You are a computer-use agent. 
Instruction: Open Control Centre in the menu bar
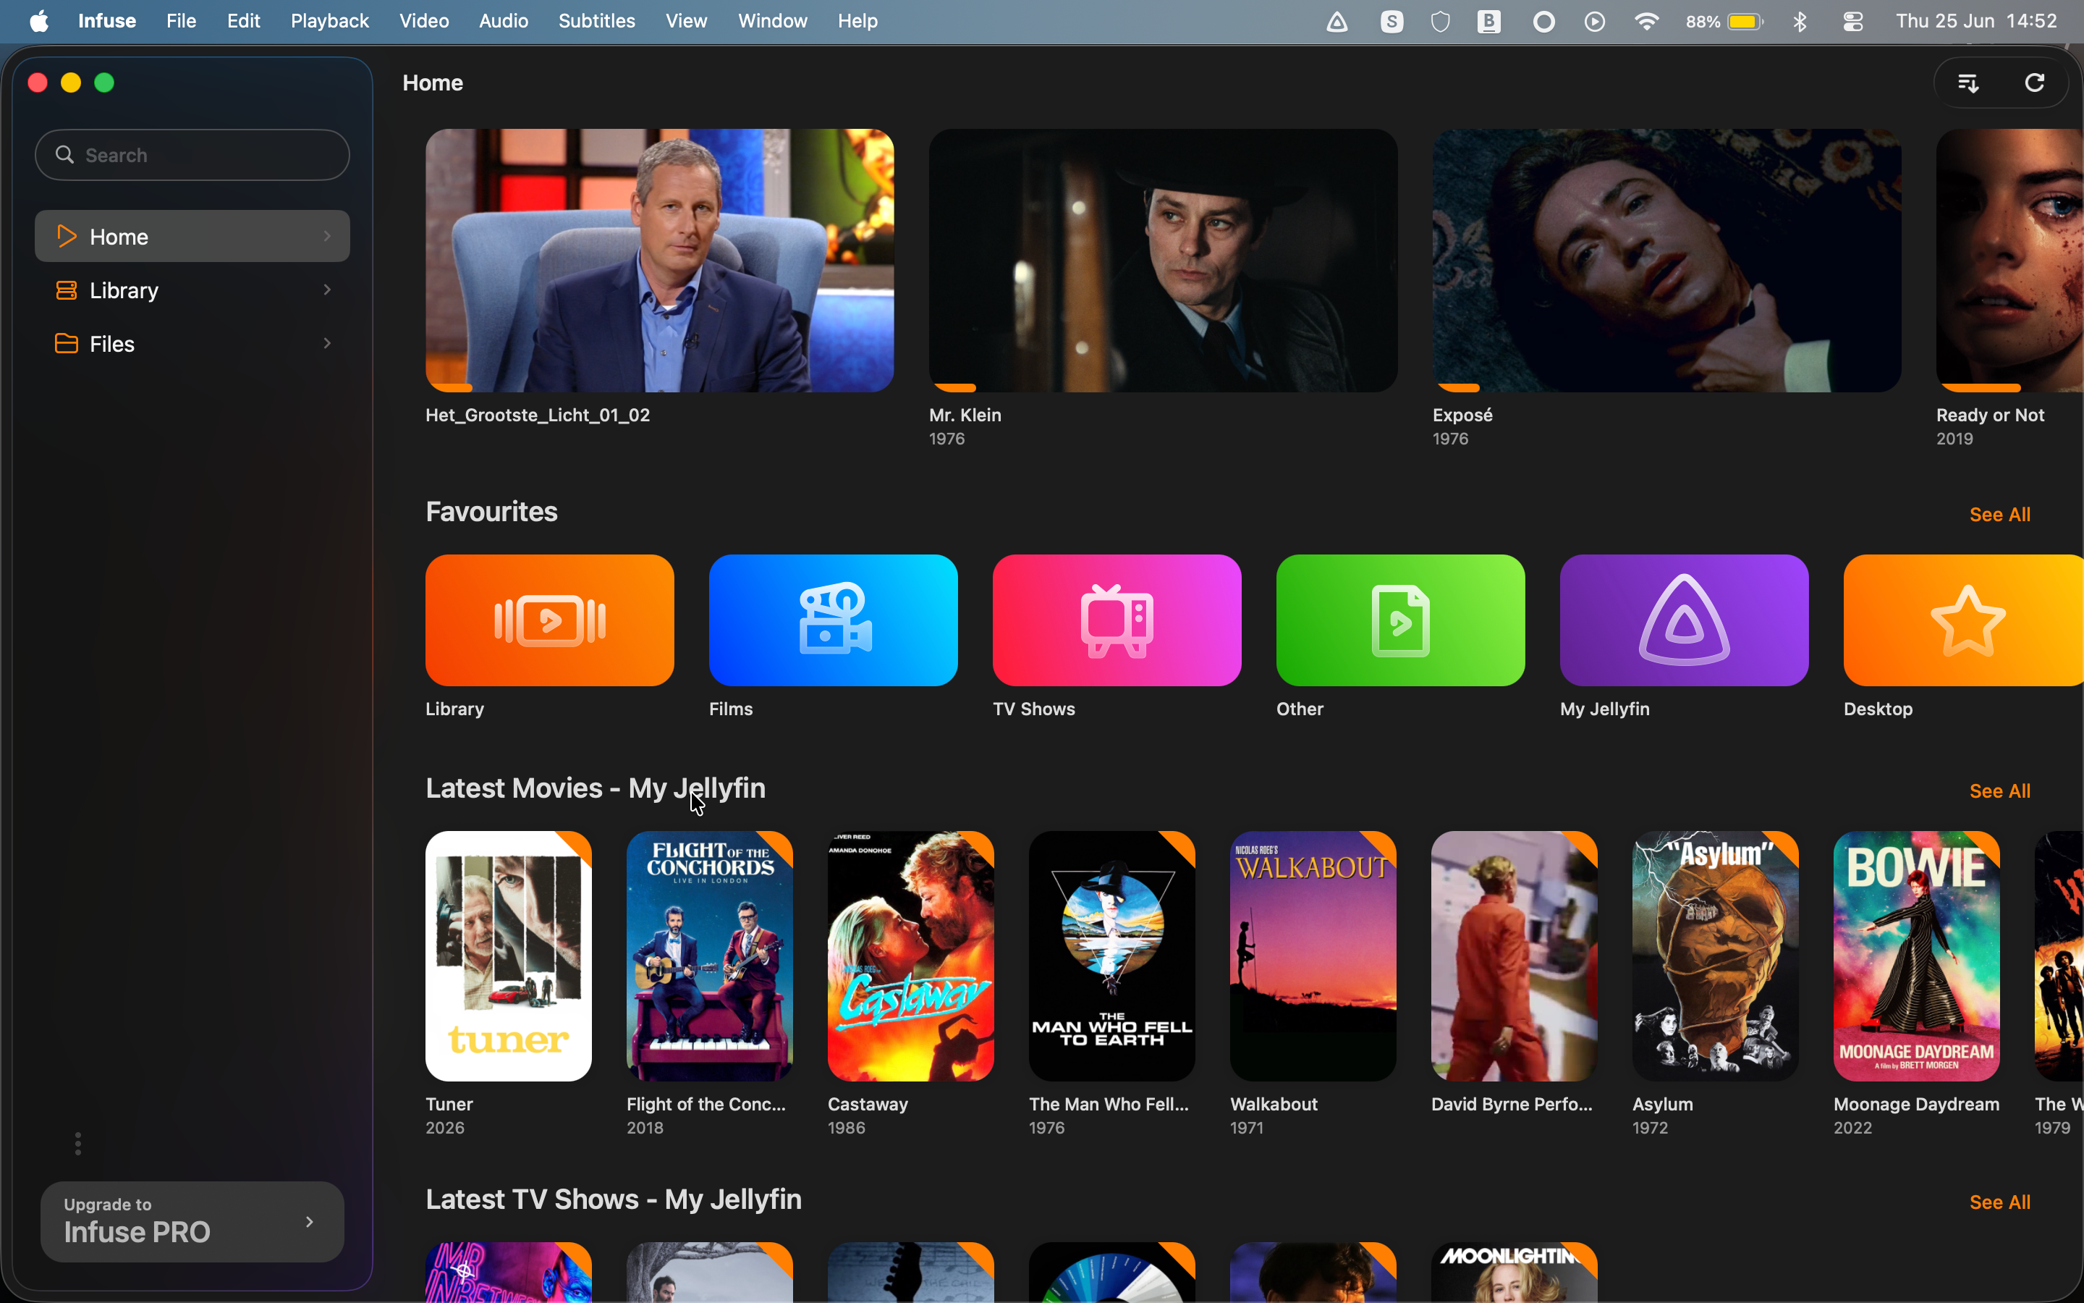(x=1853, y=22)
